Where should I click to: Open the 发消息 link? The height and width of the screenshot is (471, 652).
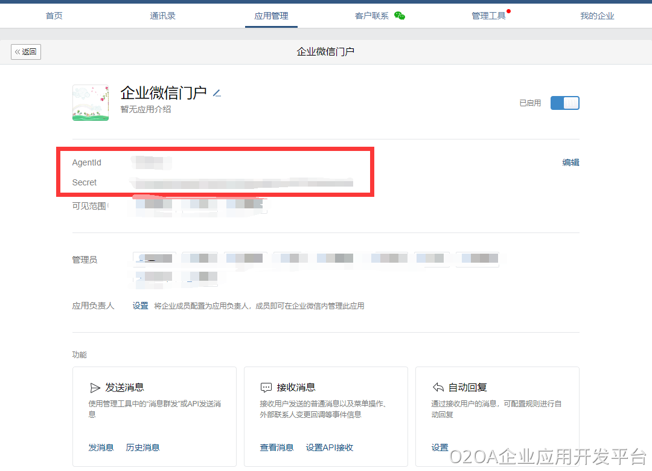(x=101, y=447)
